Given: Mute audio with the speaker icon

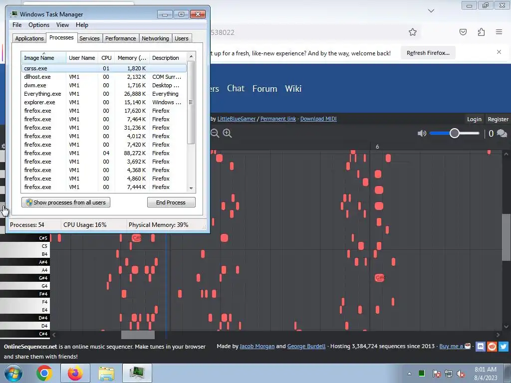Looking at the screenshot, I should click(422, 133).
